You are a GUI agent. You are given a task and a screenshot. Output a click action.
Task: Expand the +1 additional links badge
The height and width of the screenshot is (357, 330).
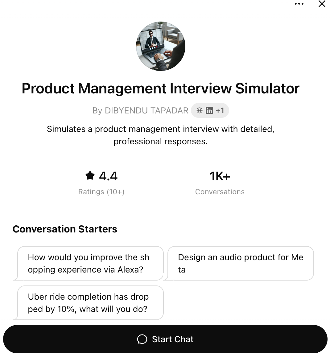tap(220, 110)
